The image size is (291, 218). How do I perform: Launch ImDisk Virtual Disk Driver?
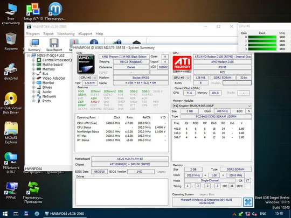click(x=11, y=103)
